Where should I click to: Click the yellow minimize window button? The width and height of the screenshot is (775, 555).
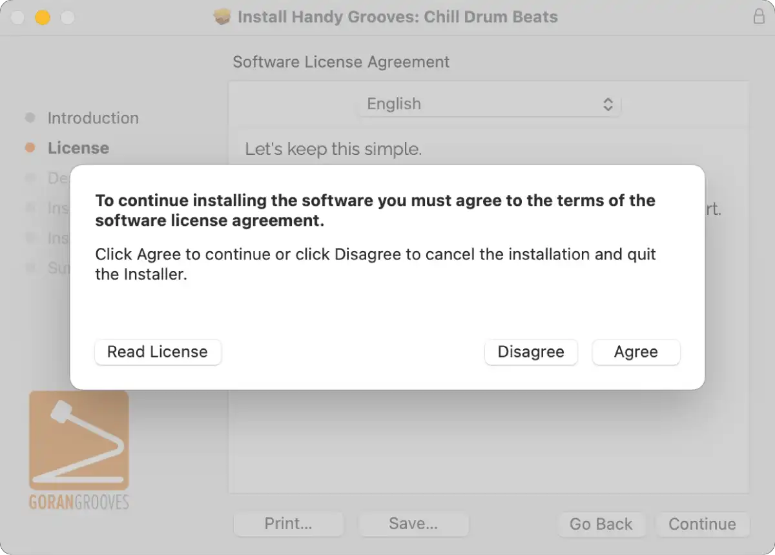click(43, 17)
